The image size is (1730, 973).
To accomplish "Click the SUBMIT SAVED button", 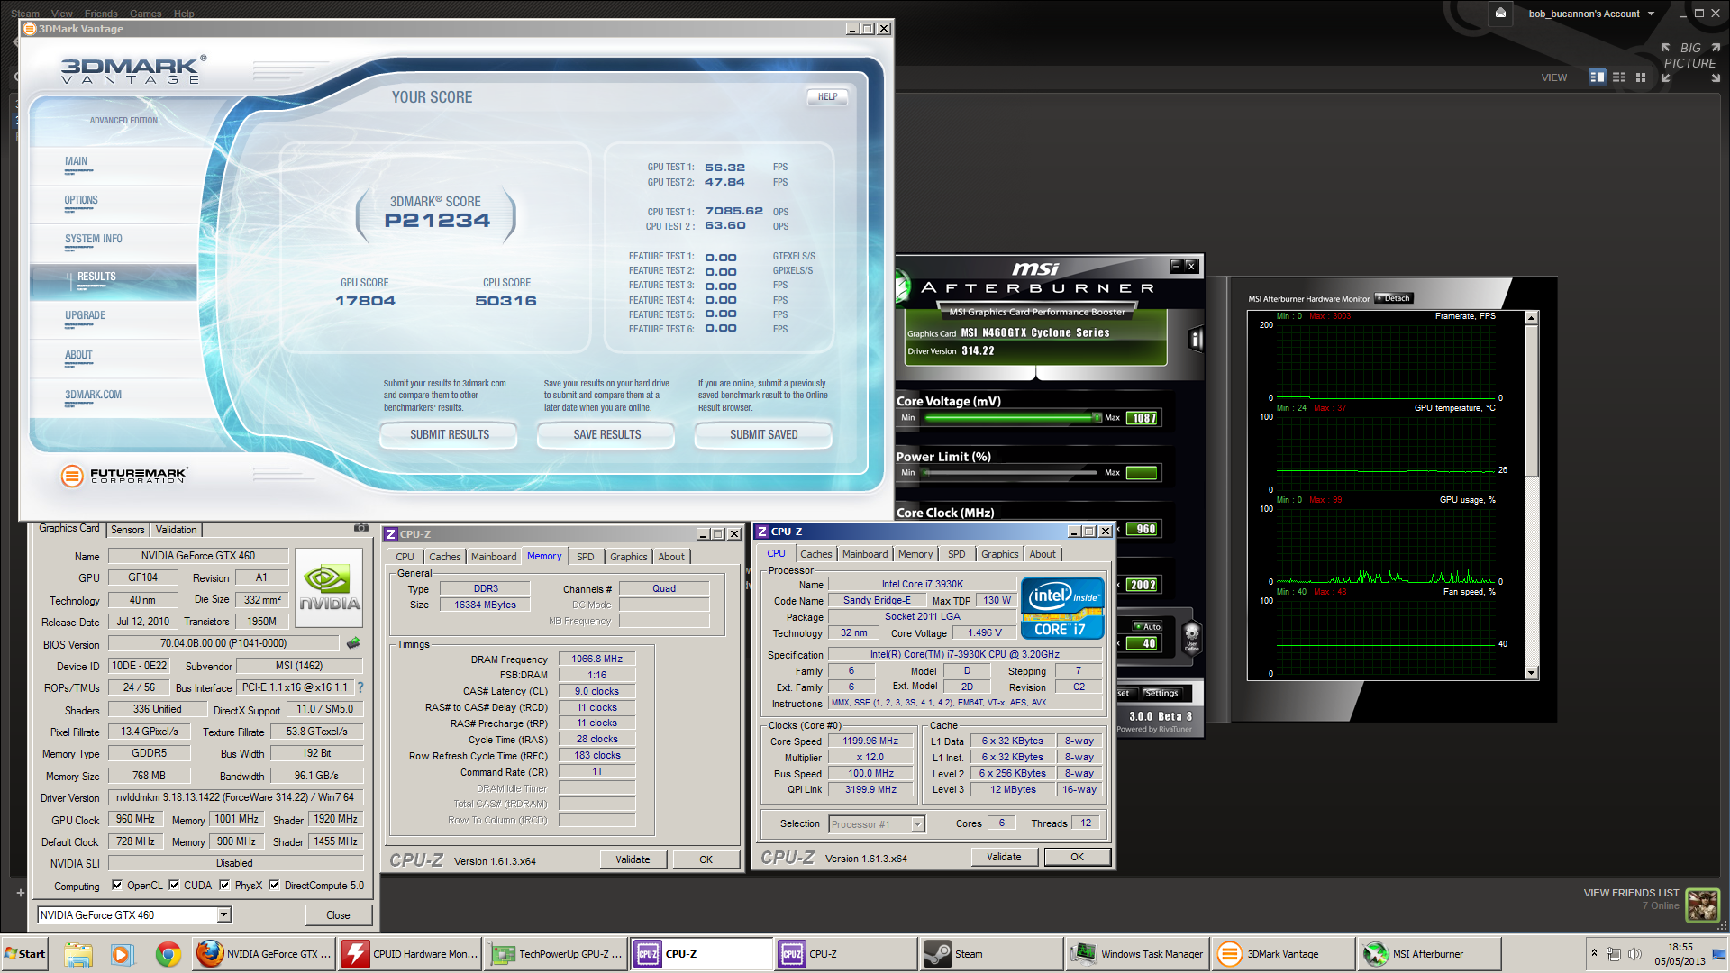I will tap(763, 434).
